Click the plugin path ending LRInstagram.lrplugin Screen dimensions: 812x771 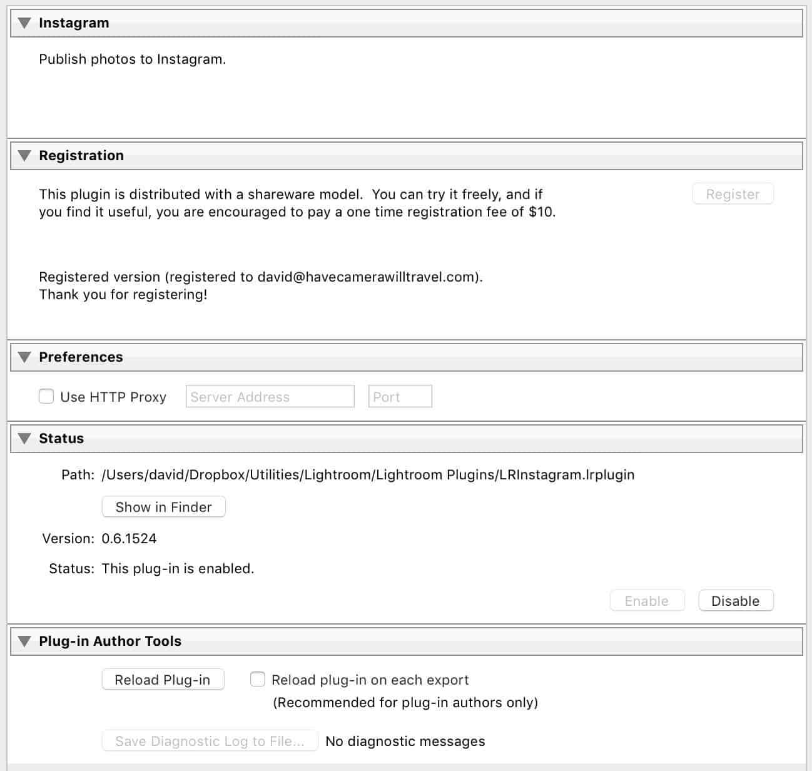(x=368, y=475)
